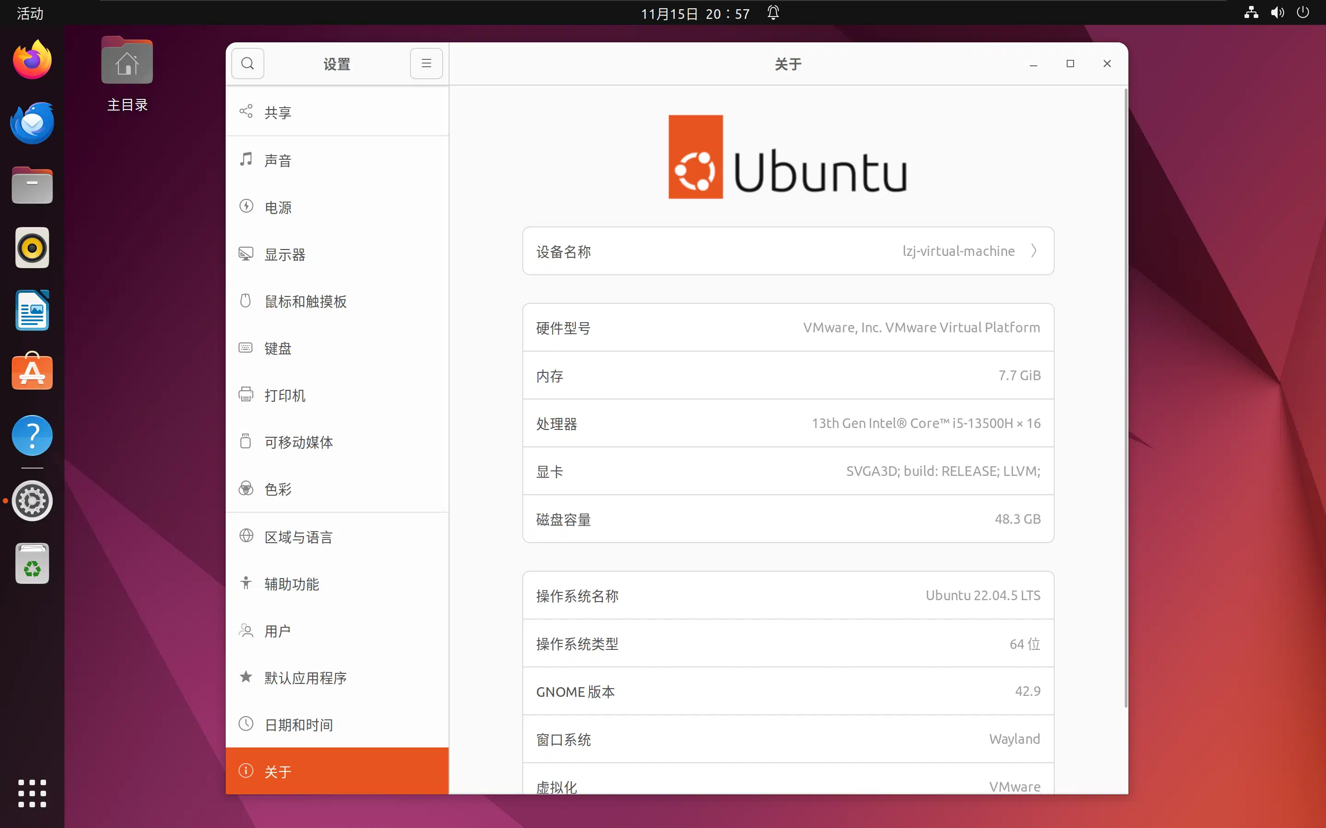The image size is (1326, 828).
Task: Open Rhythmbox music player from the dock
Action: [31, 248]
